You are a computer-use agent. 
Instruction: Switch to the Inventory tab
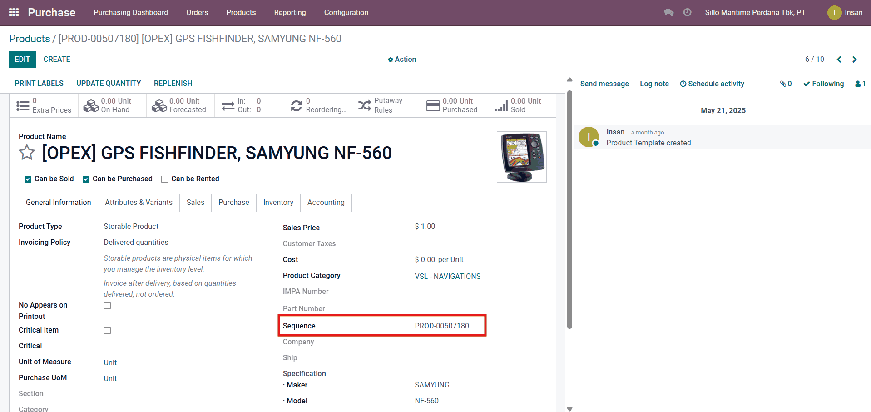(278, 202)
